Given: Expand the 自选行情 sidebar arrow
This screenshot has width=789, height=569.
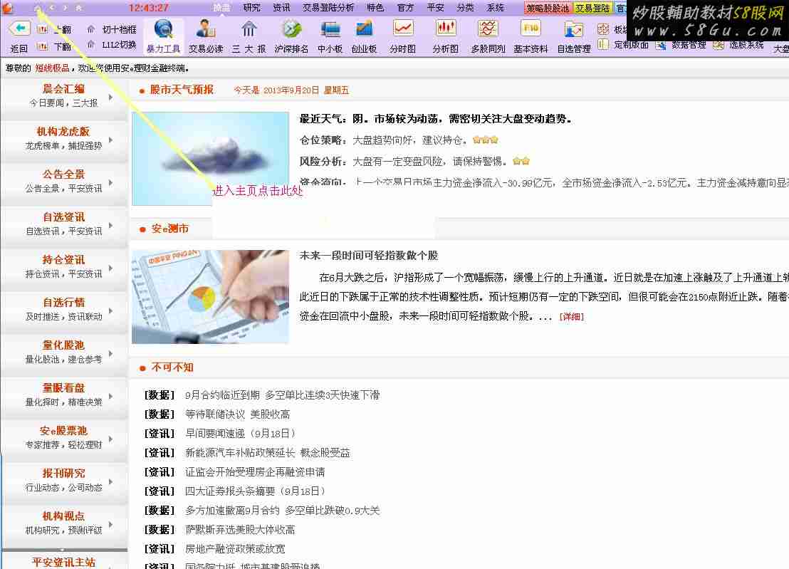Looking at the screenshot, I should click(110, 311).
